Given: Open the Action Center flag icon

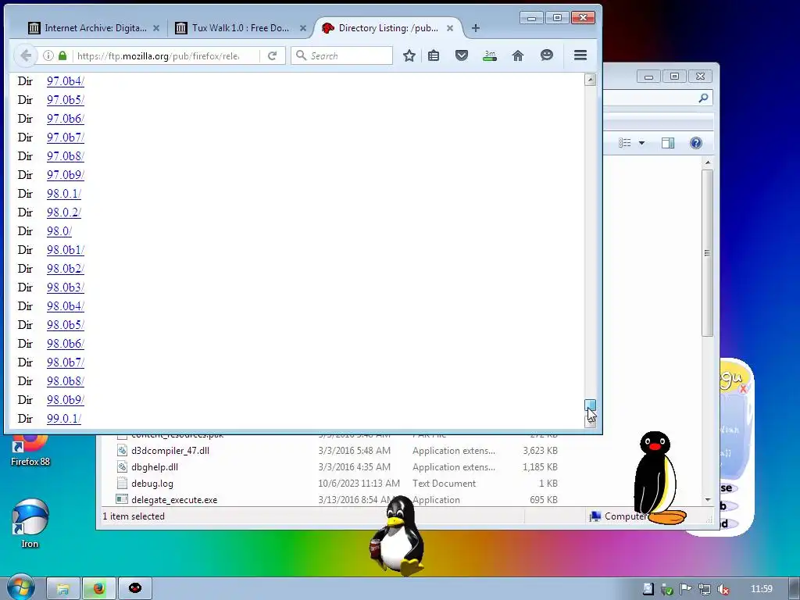Looking at the screenshot, I should click(686, 589).
